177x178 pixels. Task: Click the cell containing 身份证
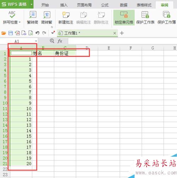65,53
